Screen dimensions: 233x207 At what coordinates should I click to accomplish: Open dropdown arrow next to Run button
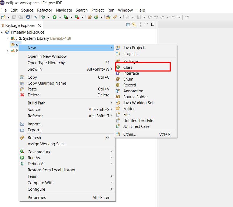coord(60,17)
